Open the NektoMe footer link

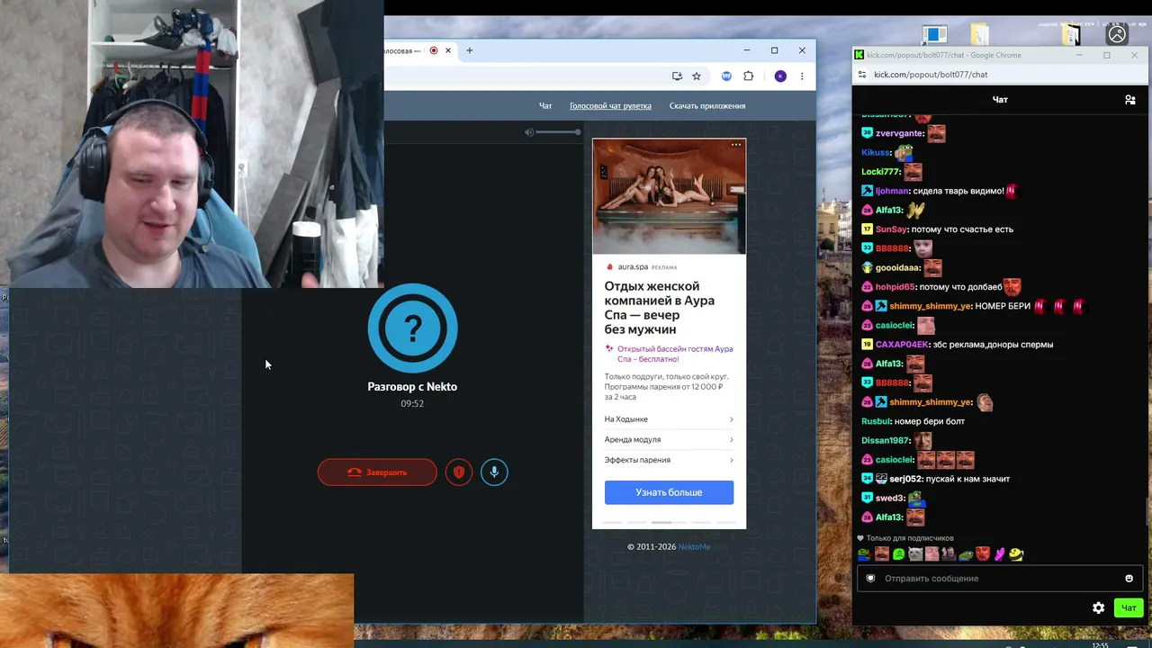[694, 546]
